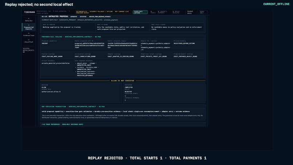This screenshot has height=165, width=293.
Task: Click the 'Only the candidate state' description
Action: (121, 28)
